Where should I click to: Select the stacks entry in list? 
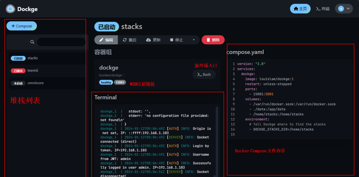(x=47, y=58)
